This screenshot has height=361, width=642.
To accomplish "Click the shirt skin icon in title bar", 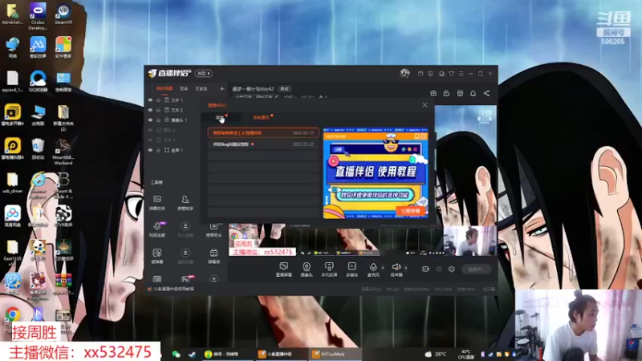I will 451,74.
